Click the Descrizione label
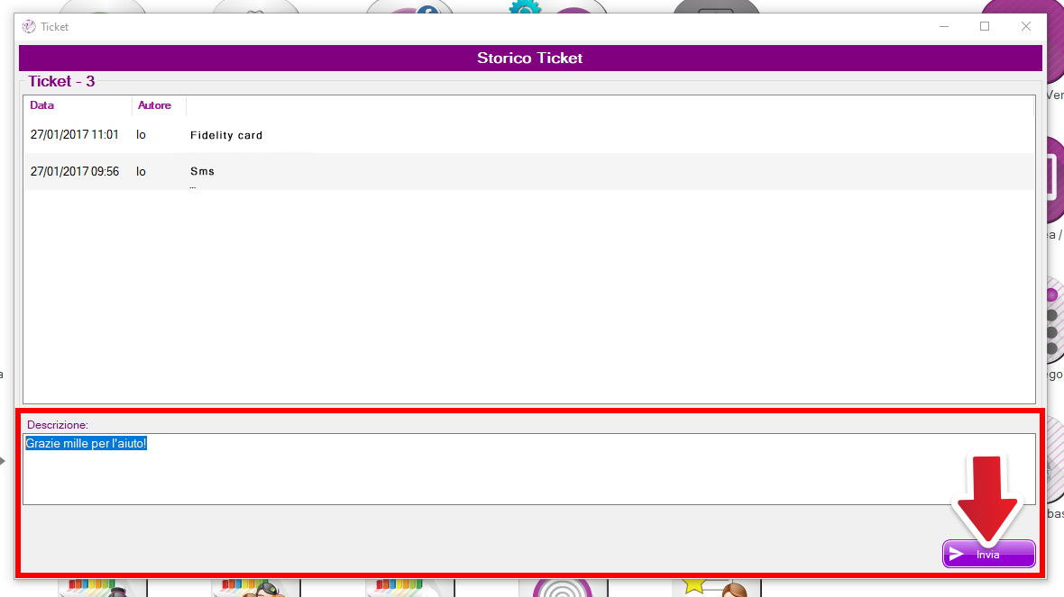1064x597 pixels. tap(58, 425)
